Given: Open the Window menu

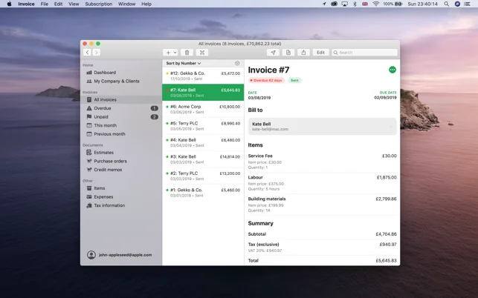Looking at the screenshot, I should [126, 4].
